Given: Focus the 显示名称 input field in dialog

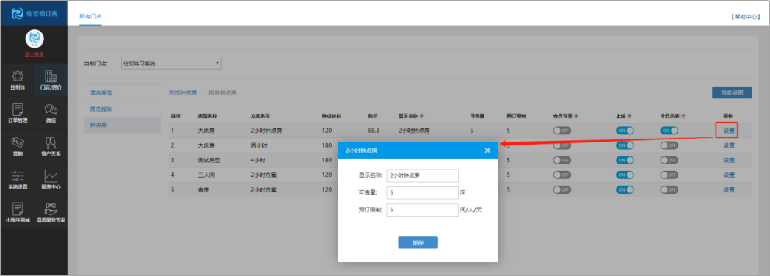Looking at the screenshot, I should coord(422,176).
